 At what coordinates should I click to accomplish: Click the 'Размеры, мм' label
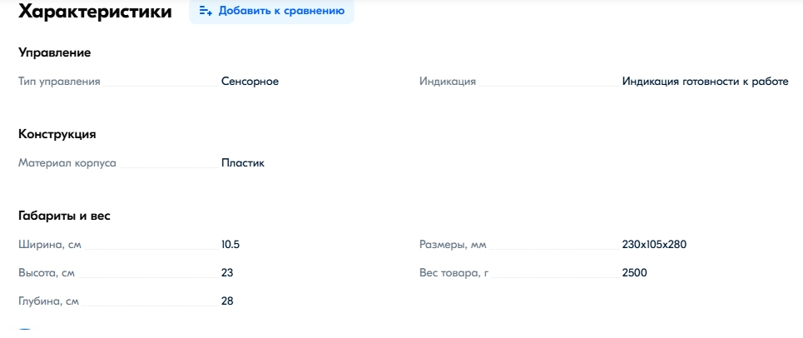pyautogui.click(x=453, y=245)
